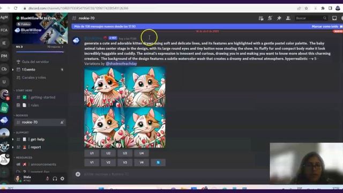
Task: Open the browser profile avatar
Action: pos(338,9)
